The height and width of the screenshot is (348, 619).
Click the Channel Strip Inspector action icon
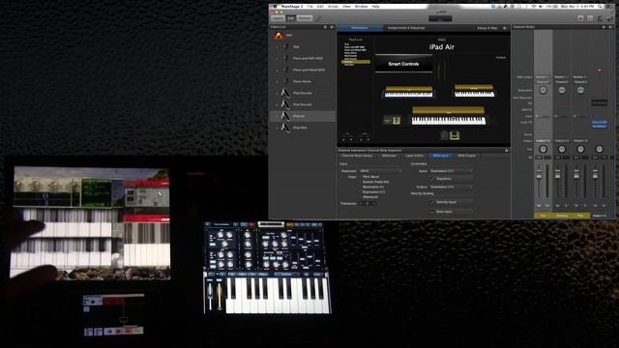click(x=506, y=151)
